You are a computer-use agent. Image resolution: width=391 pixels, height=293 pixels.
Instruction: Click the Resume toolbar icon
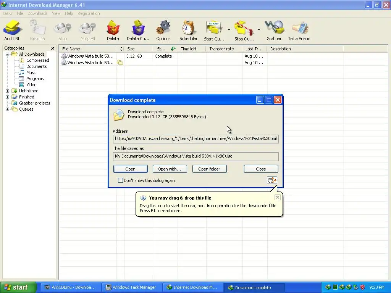pos(37,31)
